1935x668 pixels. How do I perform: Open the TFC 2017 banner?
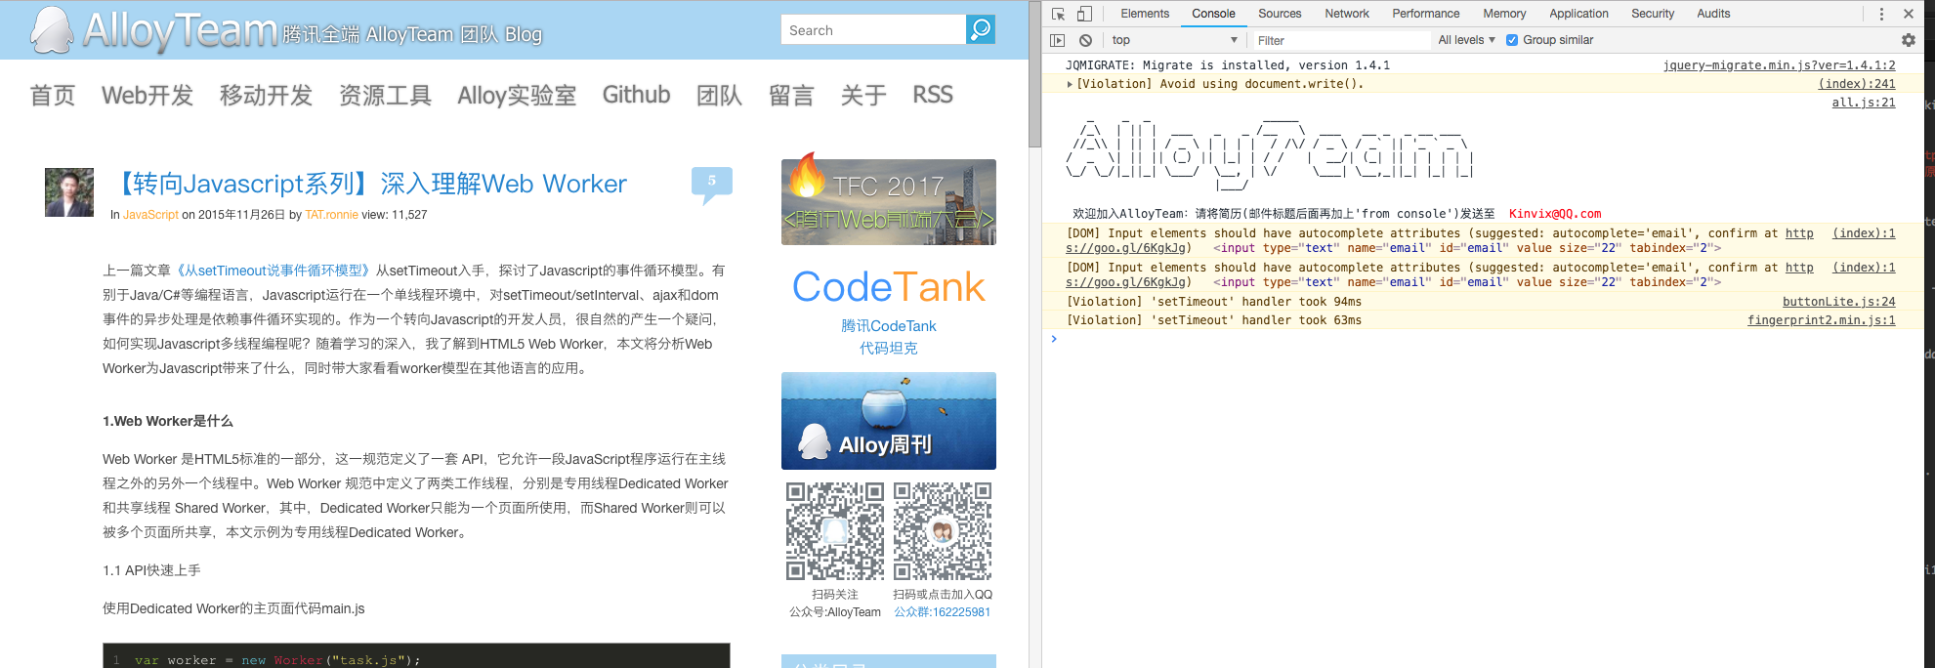[889, 202]
